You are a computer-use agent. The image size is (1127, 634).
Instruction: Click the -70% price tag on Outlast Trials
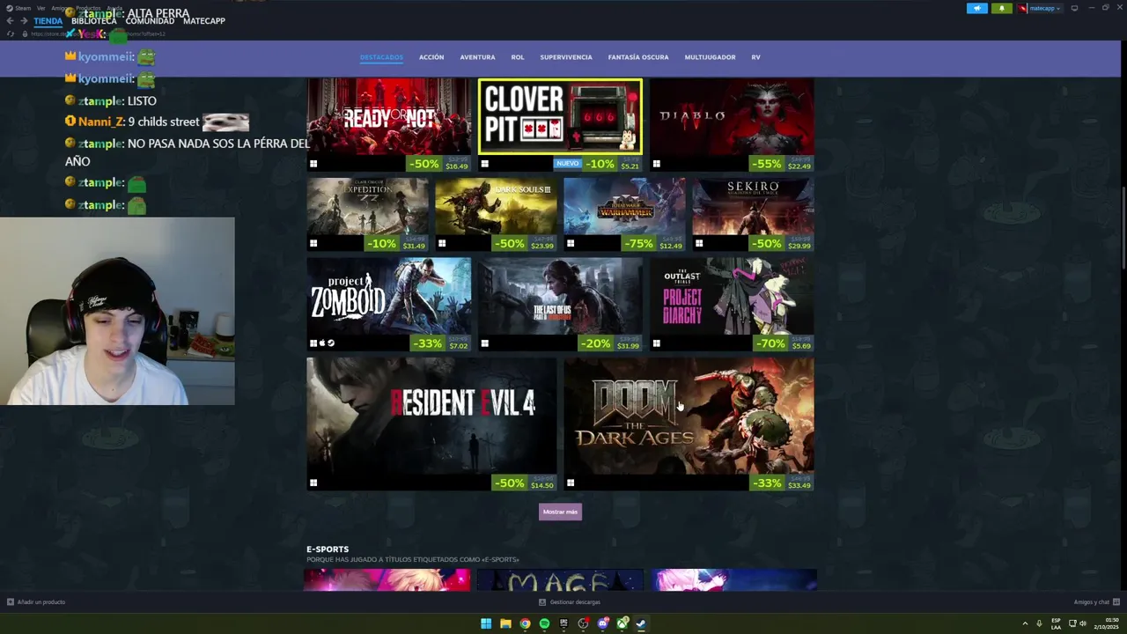(782, 343)
